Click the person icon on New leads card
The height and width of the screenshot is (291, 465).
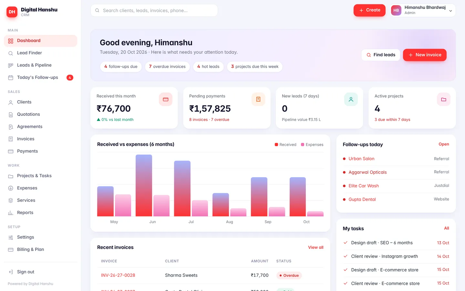coord(351,99)
